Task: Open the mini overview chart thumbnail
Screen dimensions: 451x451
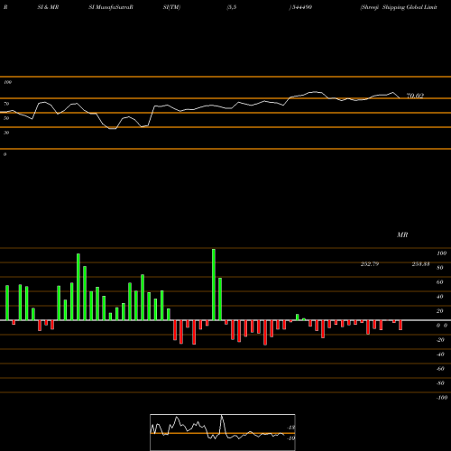Action: tap(223, 432)
